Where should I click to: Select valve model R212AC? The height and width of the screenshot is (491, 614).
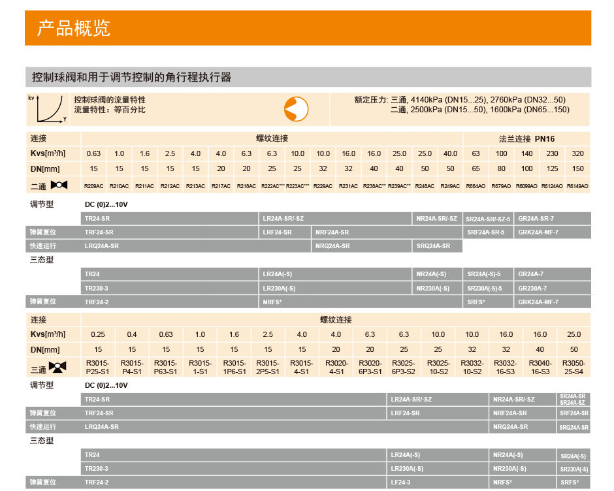[170, 186]
